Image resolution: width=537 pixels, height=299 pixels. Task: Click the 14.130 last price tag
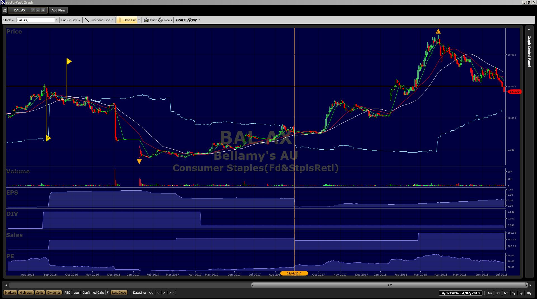tap(514, 92)
